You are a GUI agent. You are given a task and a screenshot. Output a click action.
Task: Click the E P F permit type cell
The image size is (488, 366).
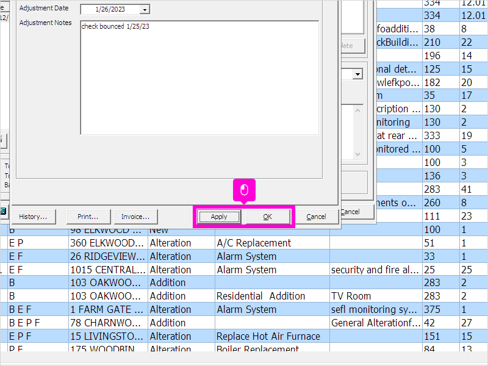pyautogui.click(x=38, y=336)
